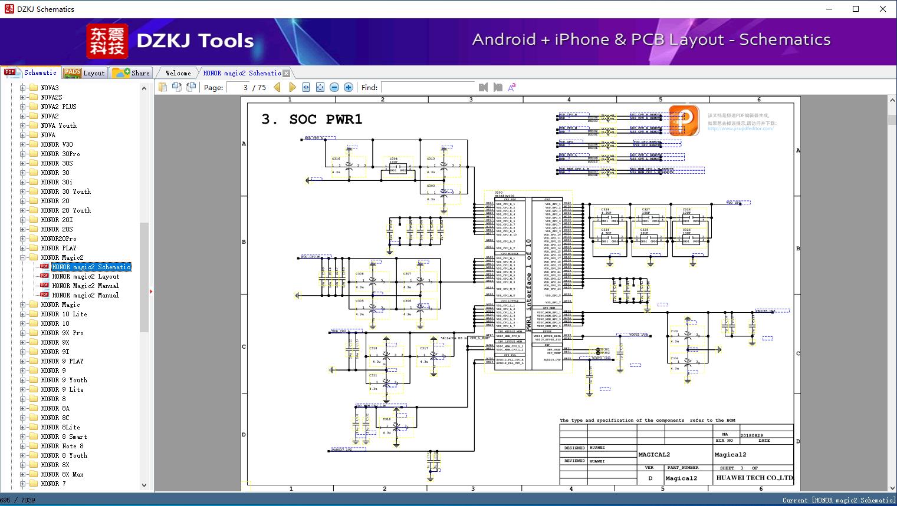
Task: Zoom in with the plus icon
Action: point(349,87)
